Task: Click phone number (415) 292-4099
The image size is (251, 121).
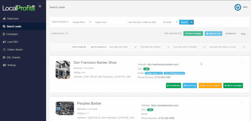Action: (166, 118)
